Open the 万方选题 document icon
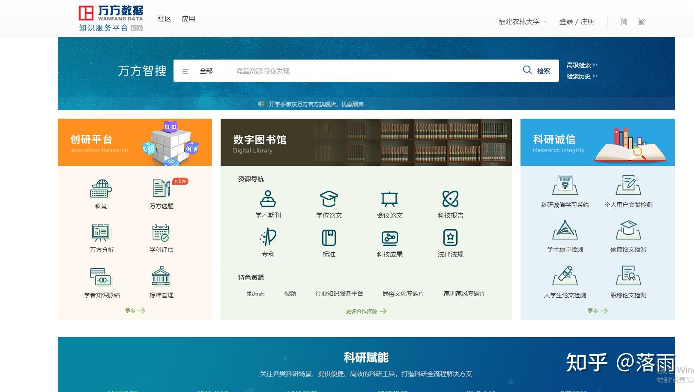This screenshot has width=694, height=392. [x=162, y=189]
